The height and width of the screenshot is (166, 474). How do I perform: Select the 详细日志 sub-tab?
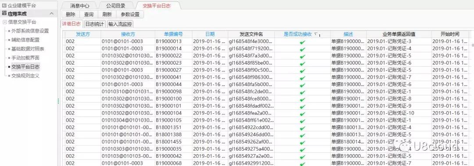(x=72, y=24)
